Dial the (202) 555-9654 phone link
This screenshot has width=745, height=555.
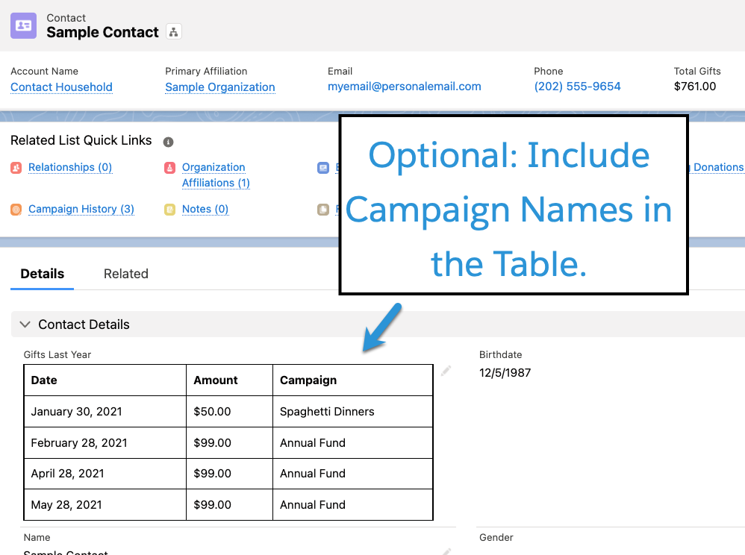(x=577, y=87)
